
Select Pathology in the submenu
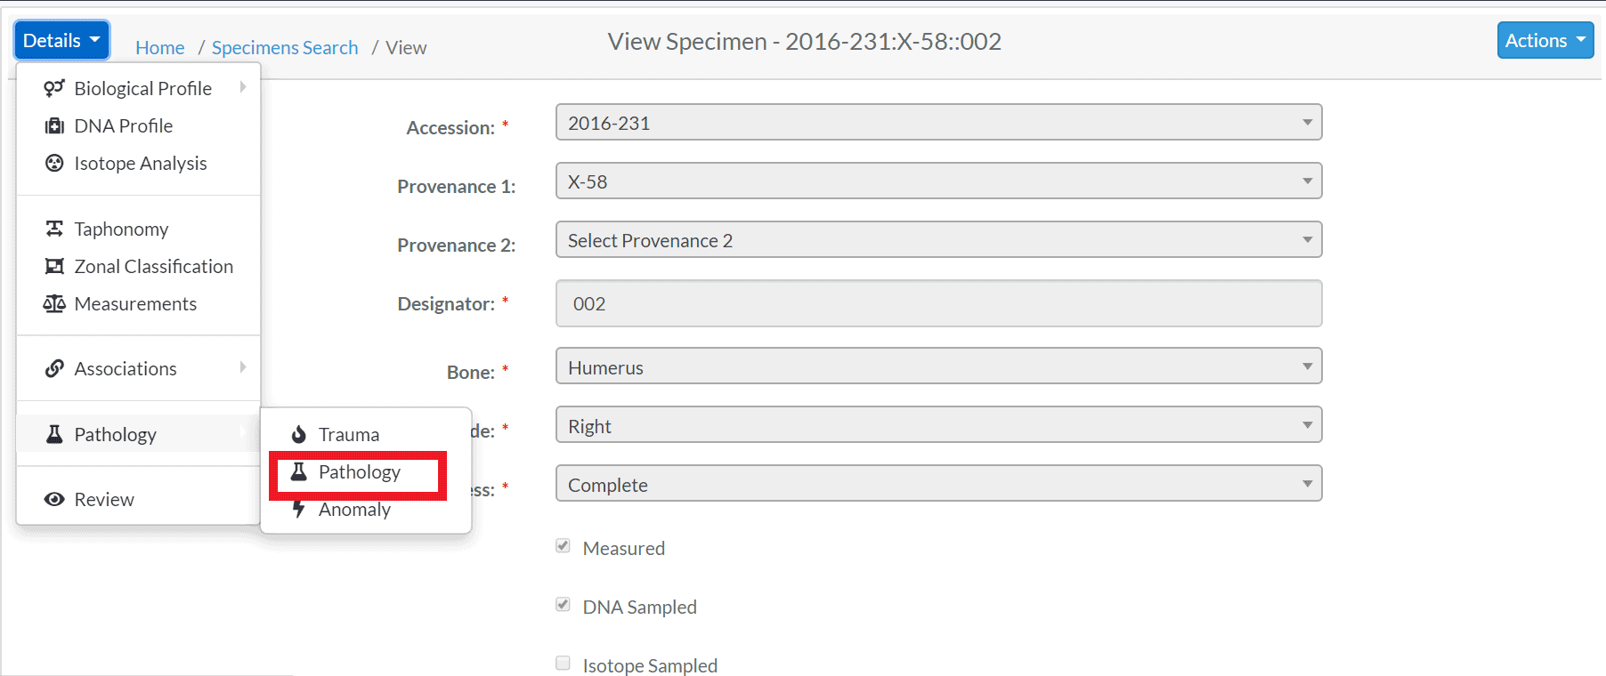click(358, 472)
